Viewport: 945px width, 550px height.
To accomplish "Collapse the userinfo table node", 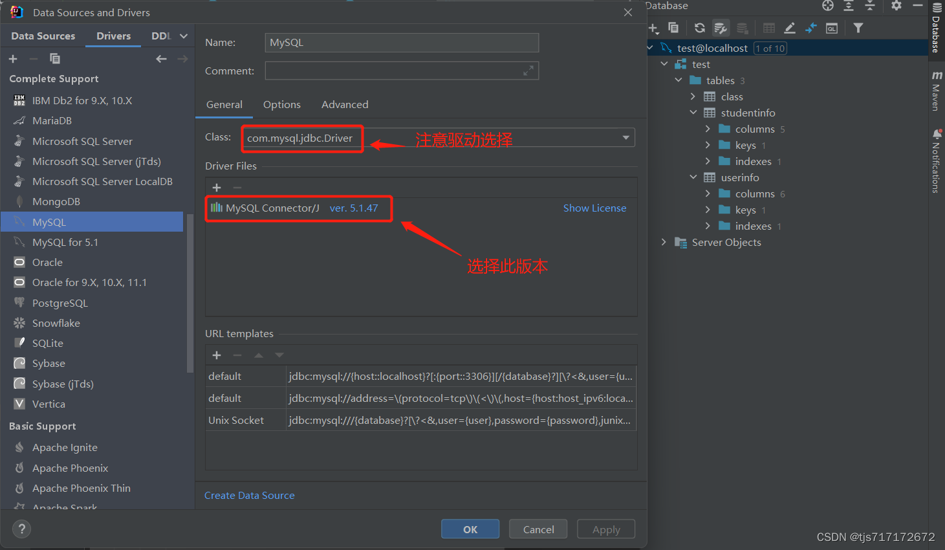I will (x=693, y=177).
